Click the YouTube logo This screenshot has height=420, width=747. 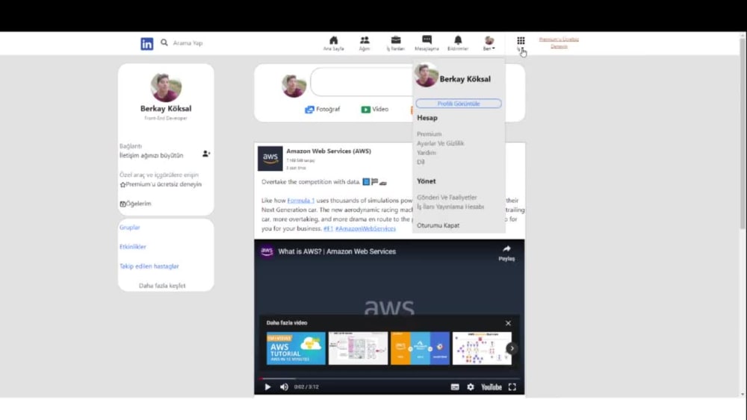(492, 387)
